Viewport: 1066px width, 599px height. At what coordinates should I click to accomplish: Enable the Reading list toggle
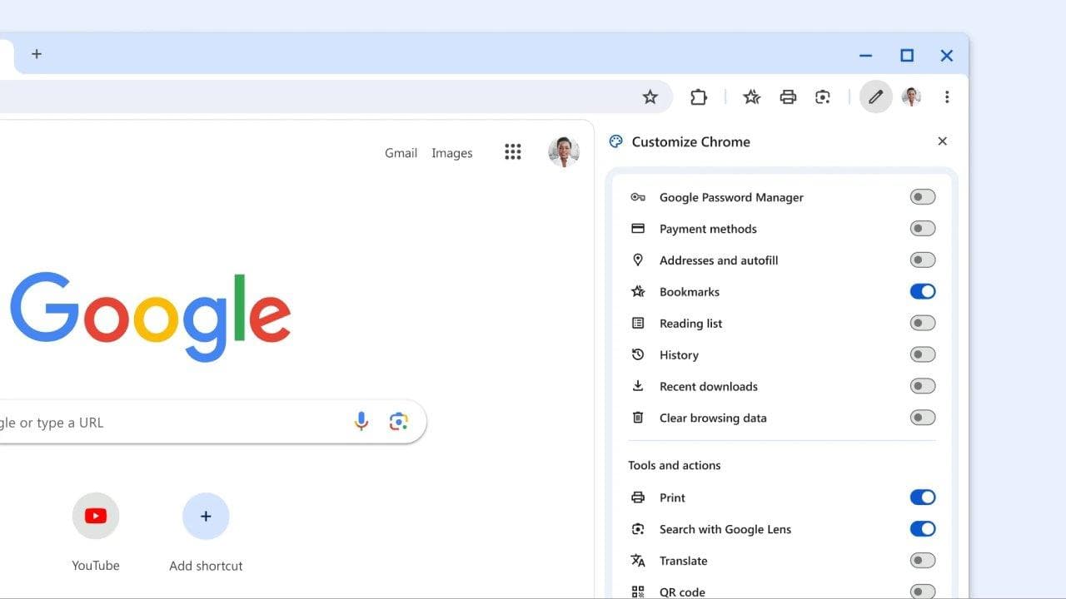tap(923, 323)
